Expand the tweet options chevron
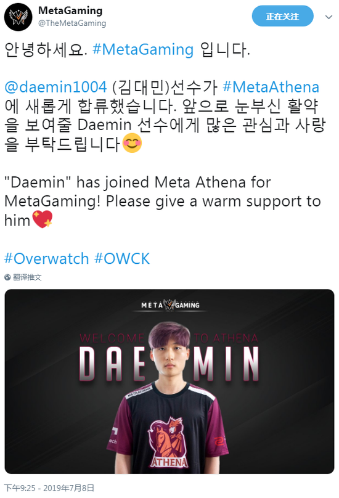Image resolution: width=339 pixels, height=498 pixels. click(x=329, y=17)
